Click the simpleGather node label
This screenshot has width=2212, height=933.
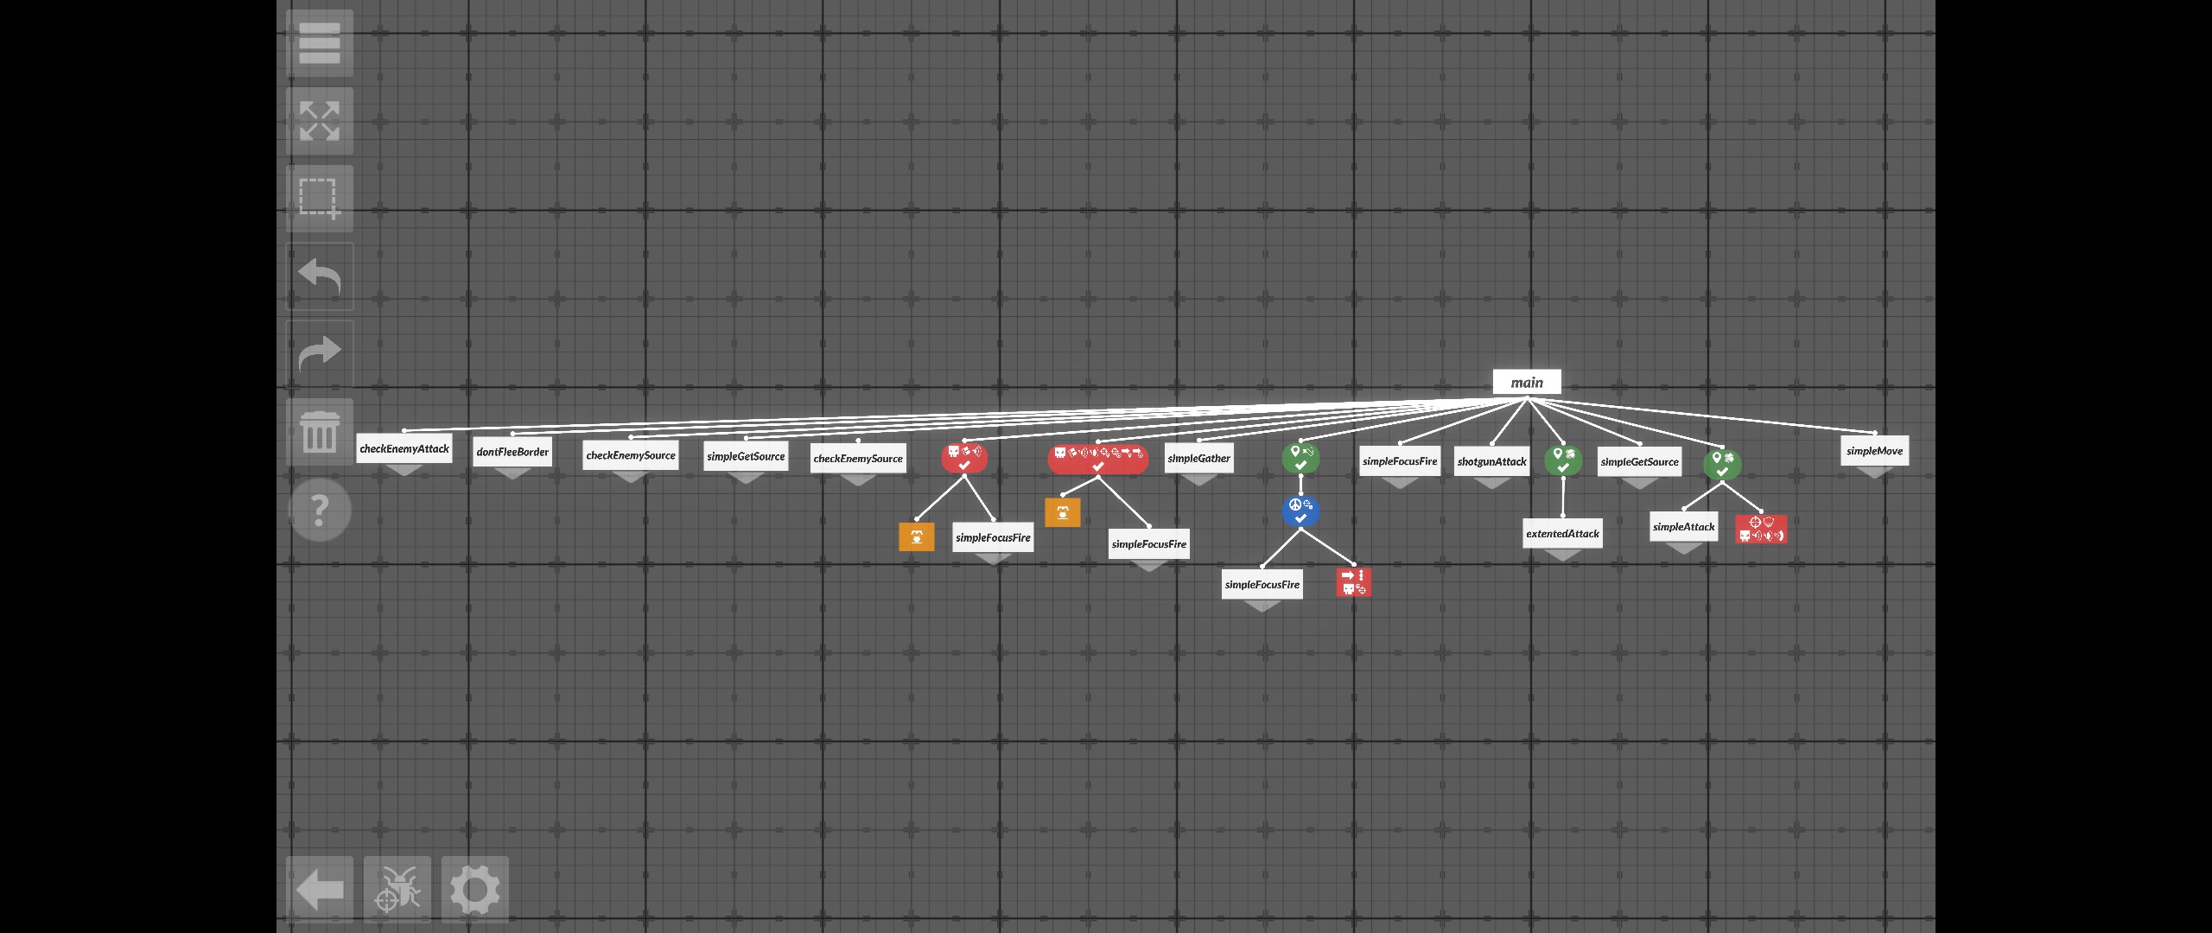[1198, 458]
